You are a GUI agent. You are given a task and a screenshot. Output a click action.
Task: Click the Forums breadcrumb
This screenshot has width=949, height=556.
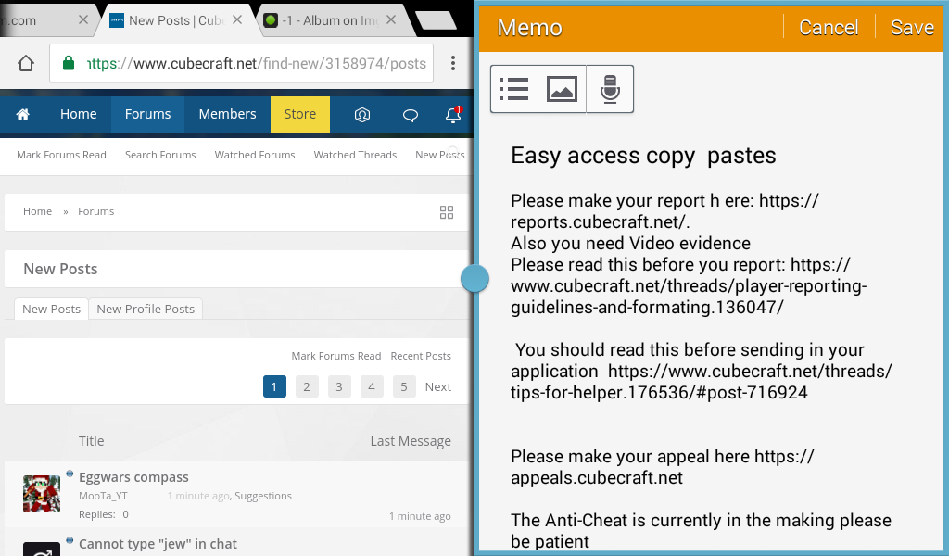click(95, 211)
